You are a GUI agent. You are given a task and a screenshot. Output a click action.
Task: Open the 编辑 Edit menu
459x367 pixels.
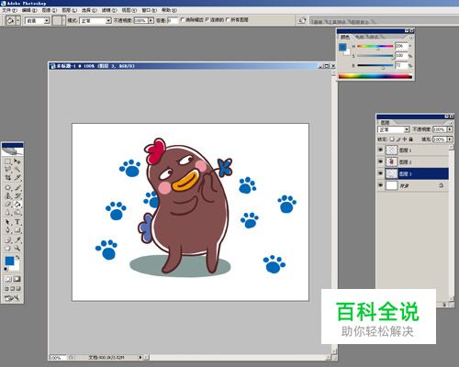pyautogui.click(x=29, y=10)
